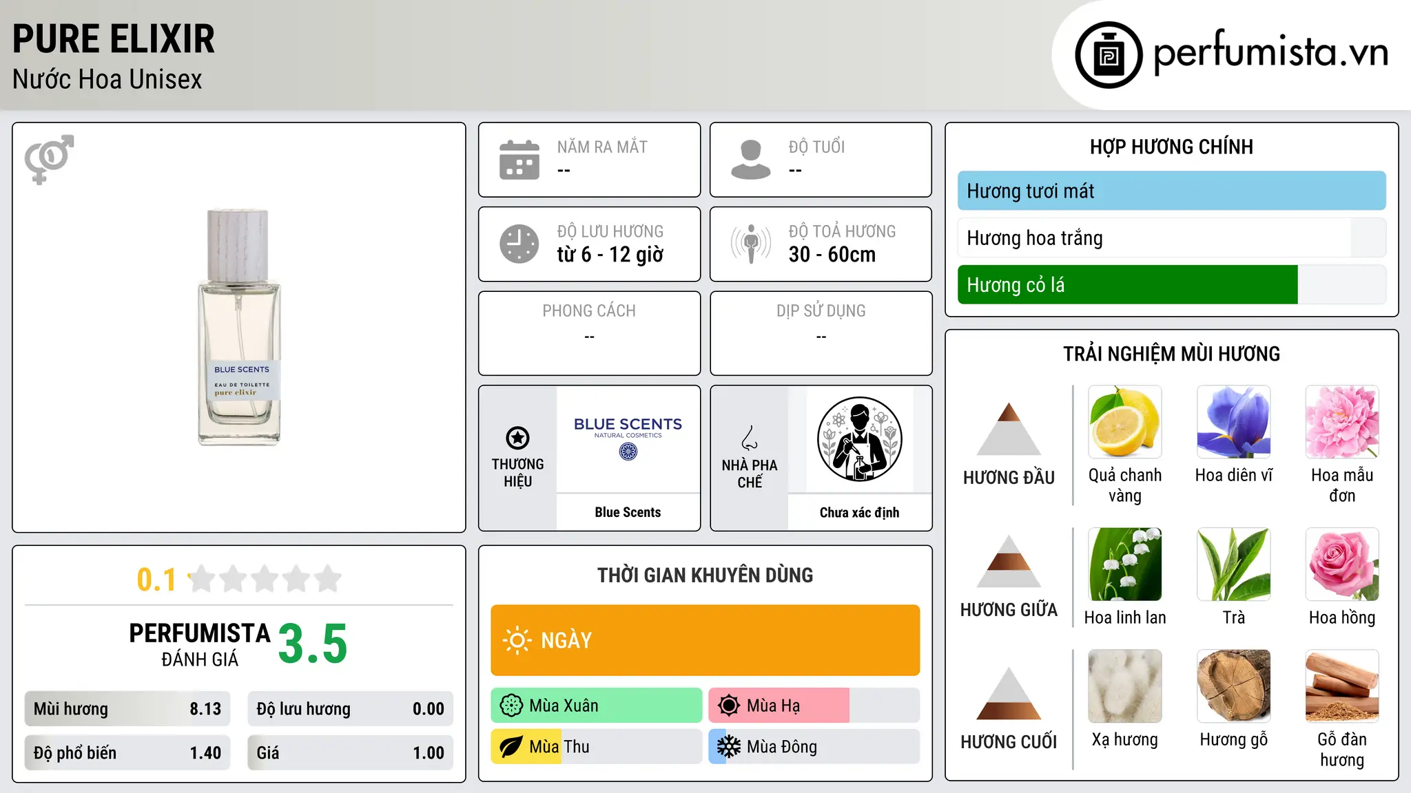Click the Hương cỏ lá accord bar
Image resolution: width=1411 pixels, height=793 pixels.
1172,284
